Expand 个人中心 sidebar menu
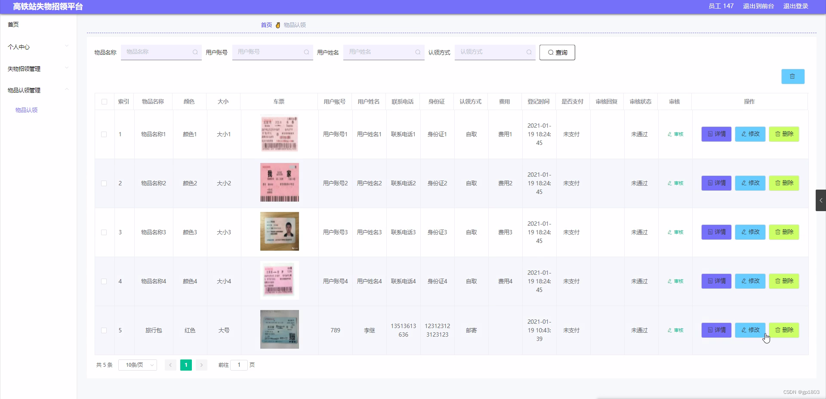Screen dimensions: 826x399 click(x=38, y=47)
